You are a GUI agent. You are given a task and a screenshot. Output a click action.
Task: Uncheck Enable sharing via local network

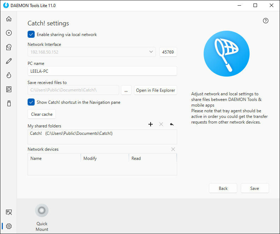(x=31, y=34)
